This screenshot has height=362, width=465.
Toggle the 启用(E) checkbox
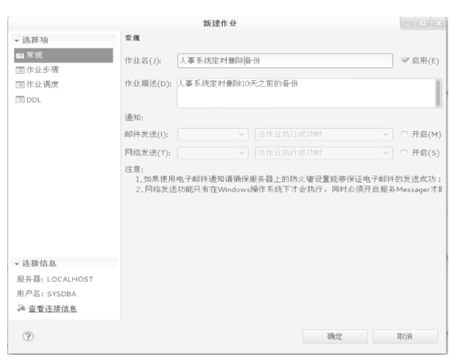[x=405, y=60]
